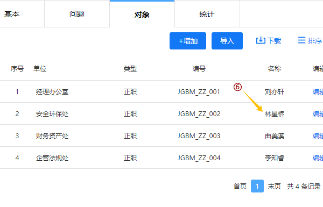Click the name 曲美溪
The image size is (323, 207).
pos(275,135)
